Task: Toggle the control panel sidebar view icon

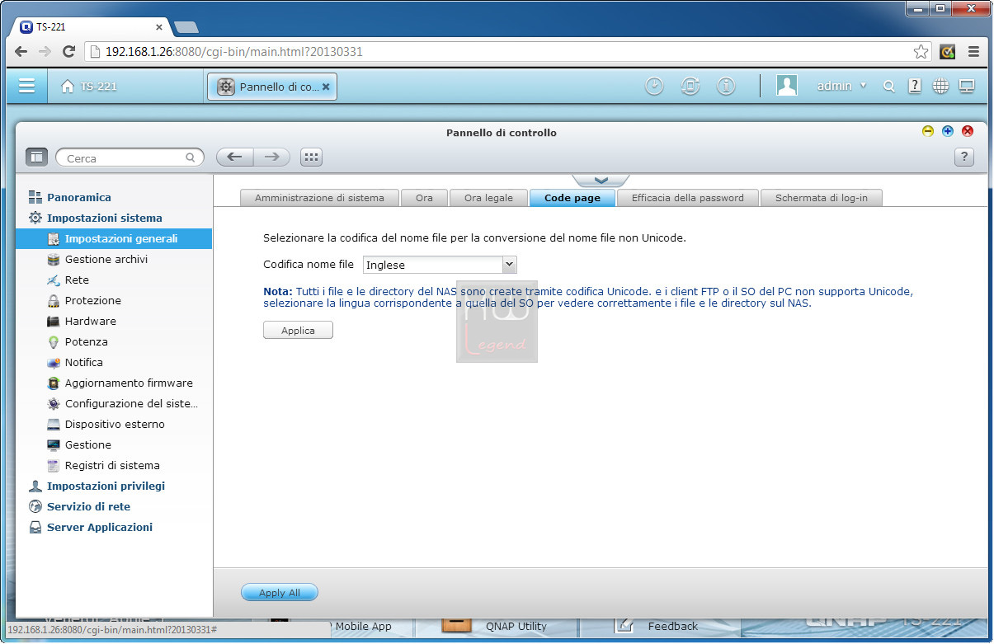Action: [36, 157]
